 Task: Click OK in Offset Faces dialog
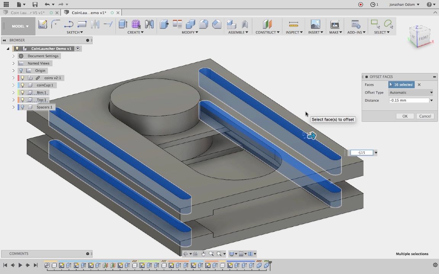405,116
